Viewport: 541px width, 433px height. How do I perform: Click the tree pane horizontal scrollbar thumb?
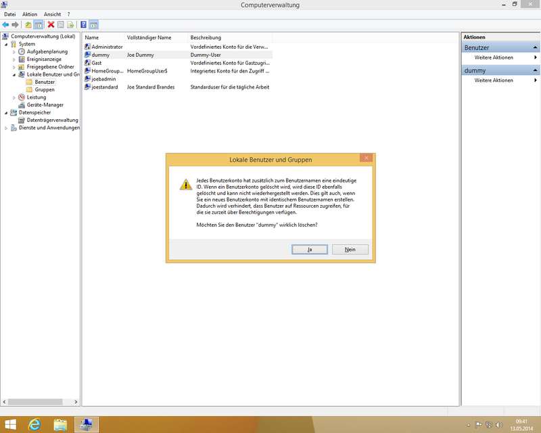coord(35,402)
